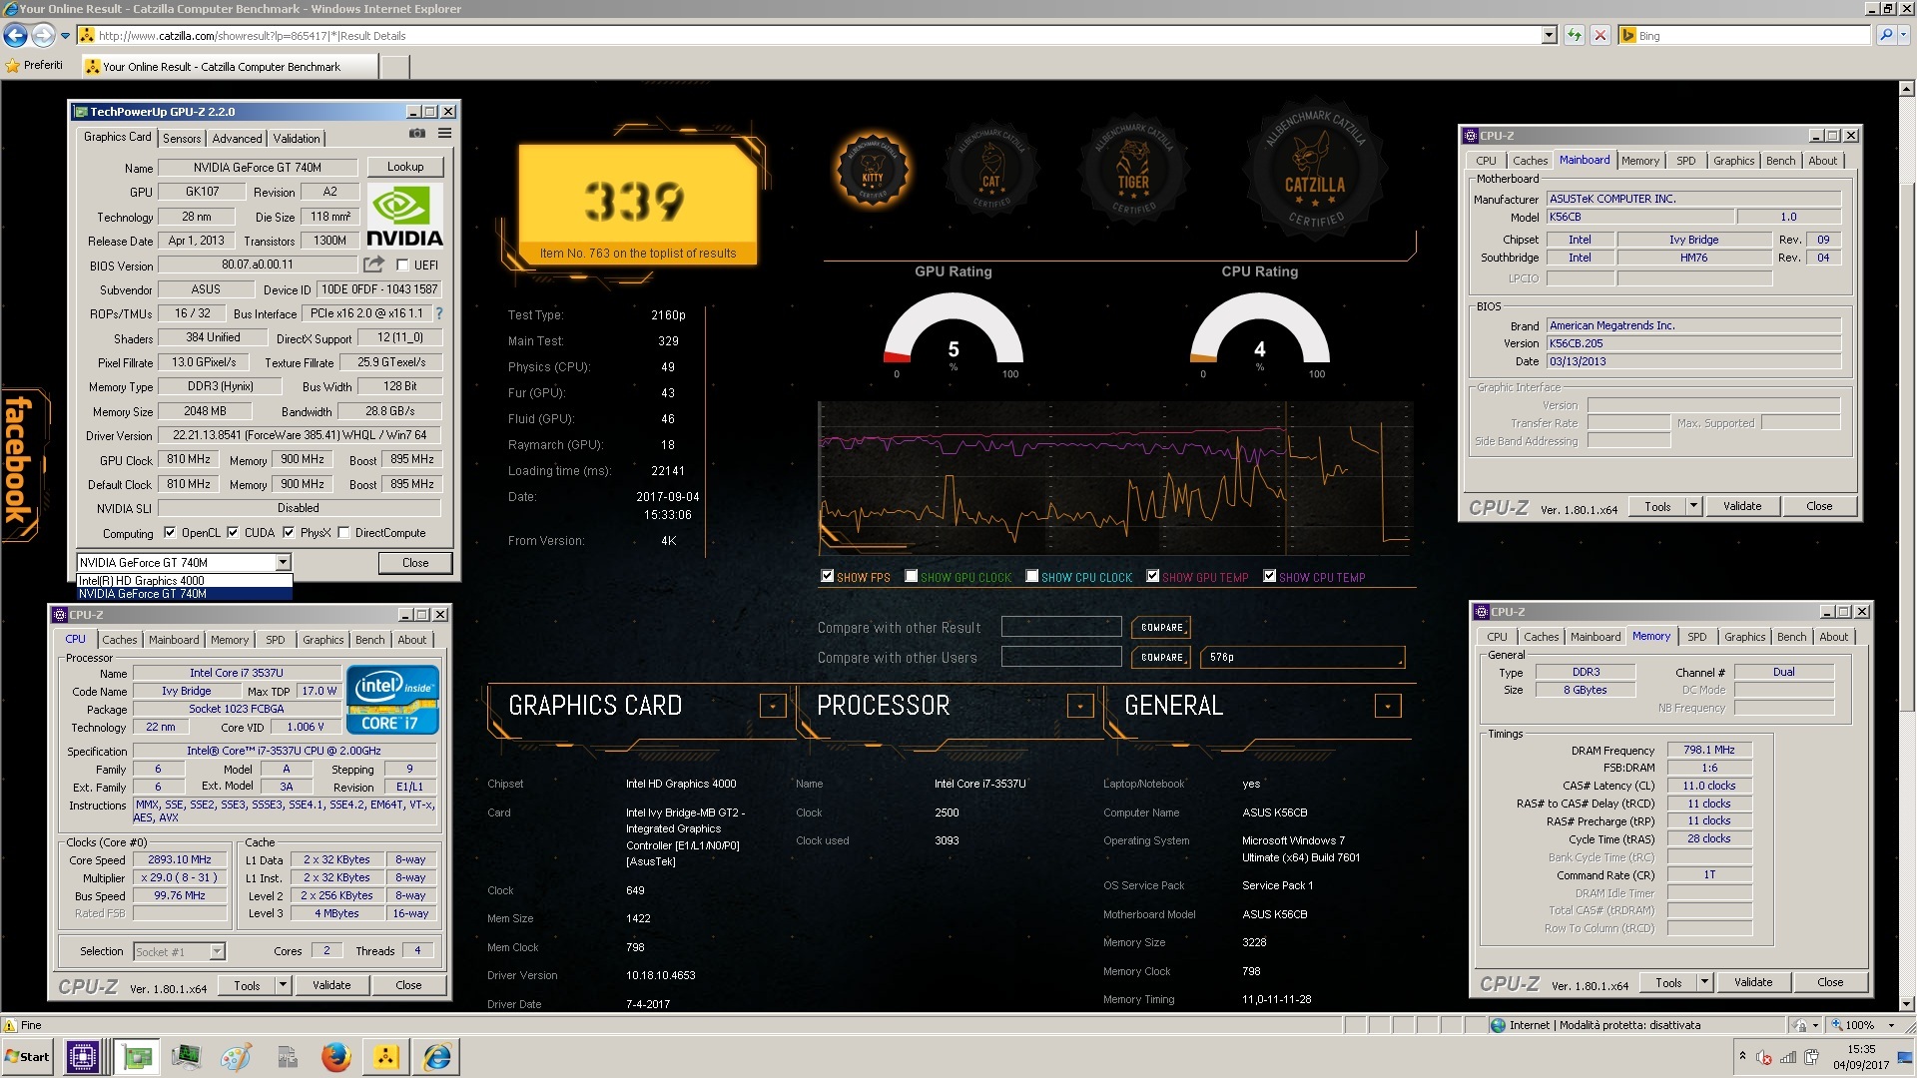The image size is (1917, 1078).
Task: Enable SHOW GPU CLOCK checkbox
Action: pyautogui.click(x=911, y=576)
